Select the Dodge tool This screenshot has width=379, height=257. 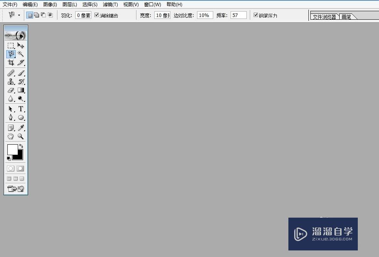(x=21, y=98)
